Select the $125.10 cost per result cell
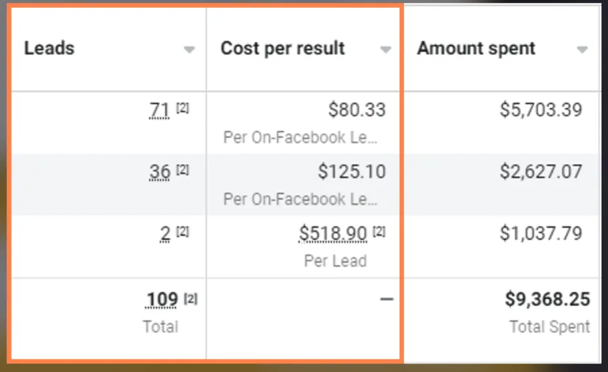Screen dimensions: 608x372 coord(352,171)
